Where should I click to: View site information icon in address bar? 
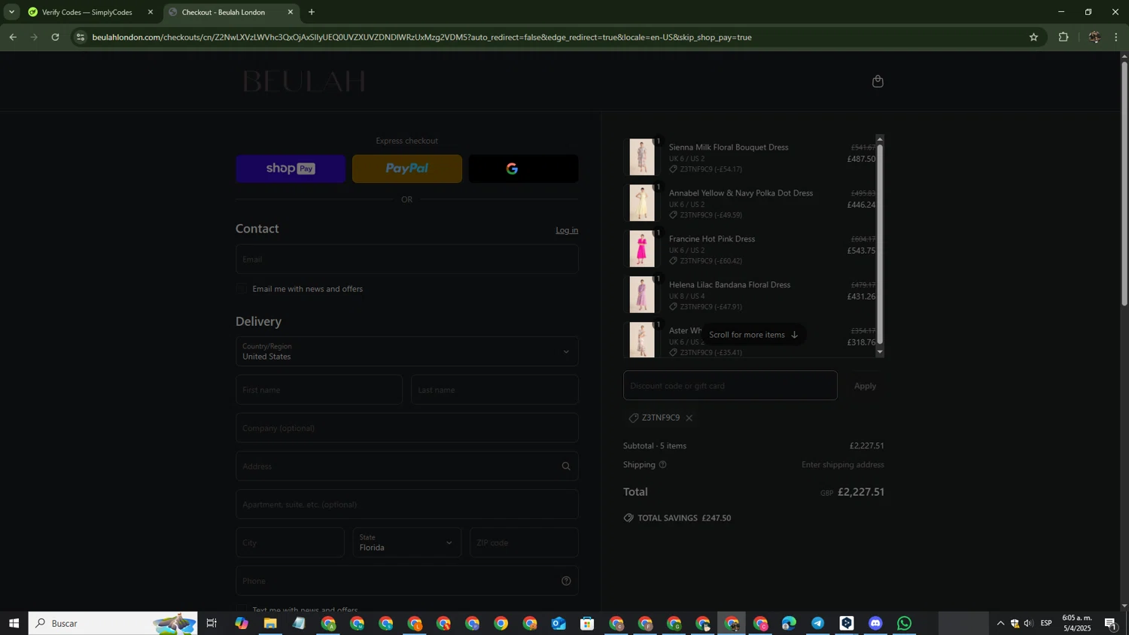(81, 37)
